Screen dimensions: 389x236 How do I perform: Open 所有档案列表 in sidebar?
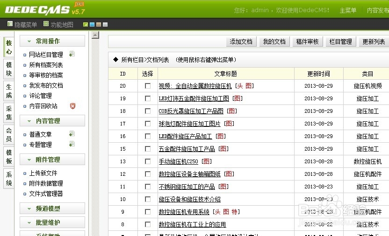(x=46, y=65)
